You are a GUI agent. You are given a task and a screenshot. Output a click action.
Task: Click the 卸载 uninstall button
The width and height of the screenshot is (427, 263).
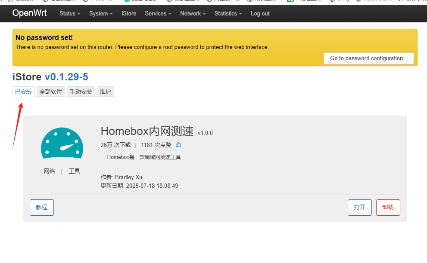pos(388,207)
